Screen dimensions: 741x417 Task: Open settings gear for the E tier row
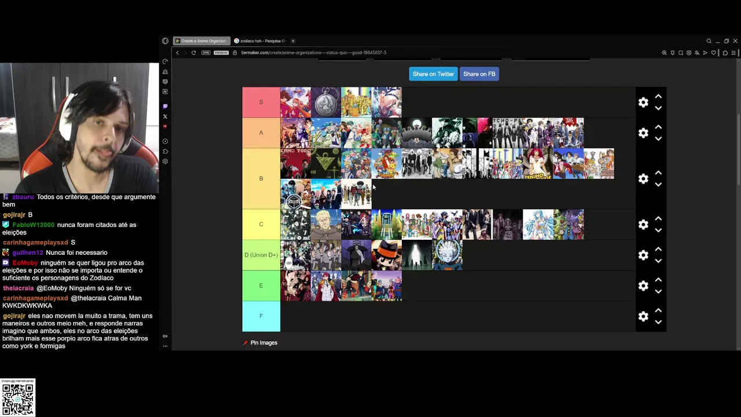[643, 286]
